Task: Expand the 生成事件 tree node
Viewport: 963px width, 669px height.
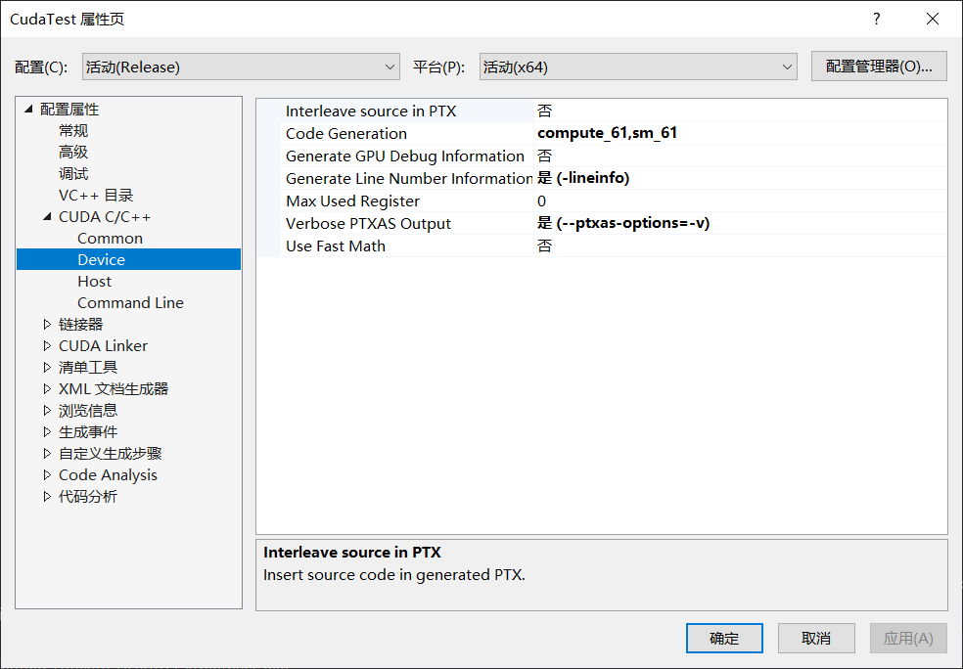Action: (x=47, y=432)
